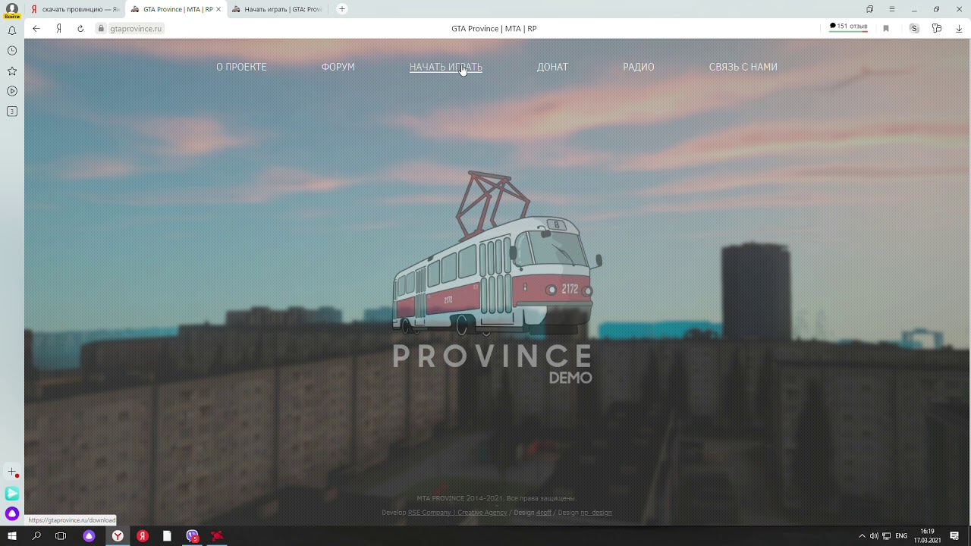Open the ДОНАТ menu item

552,67
